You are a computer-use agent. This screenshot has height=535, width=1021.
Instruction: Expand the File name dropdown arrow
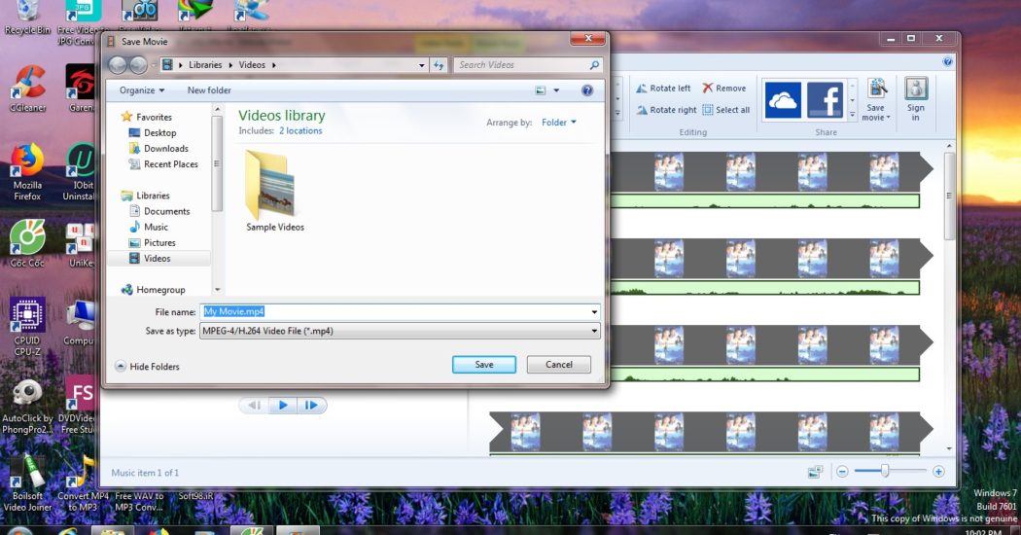(x=594, y=312)
